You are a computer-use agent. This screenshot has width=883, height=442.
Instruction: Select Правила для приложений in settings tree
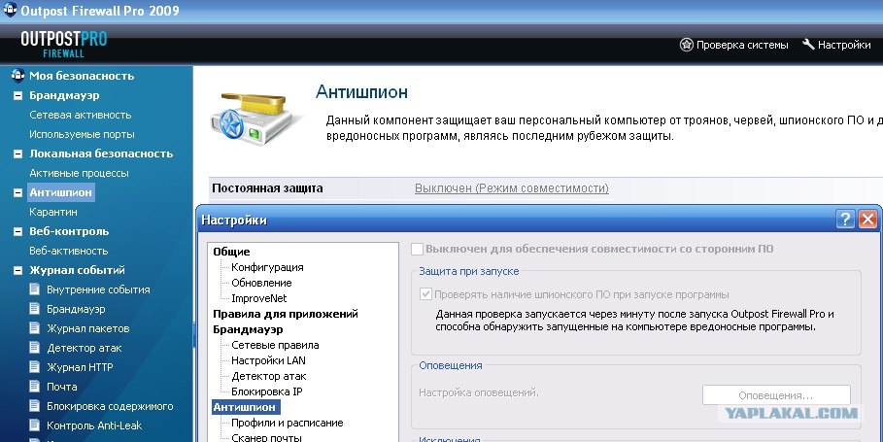[x=286, y=314]
